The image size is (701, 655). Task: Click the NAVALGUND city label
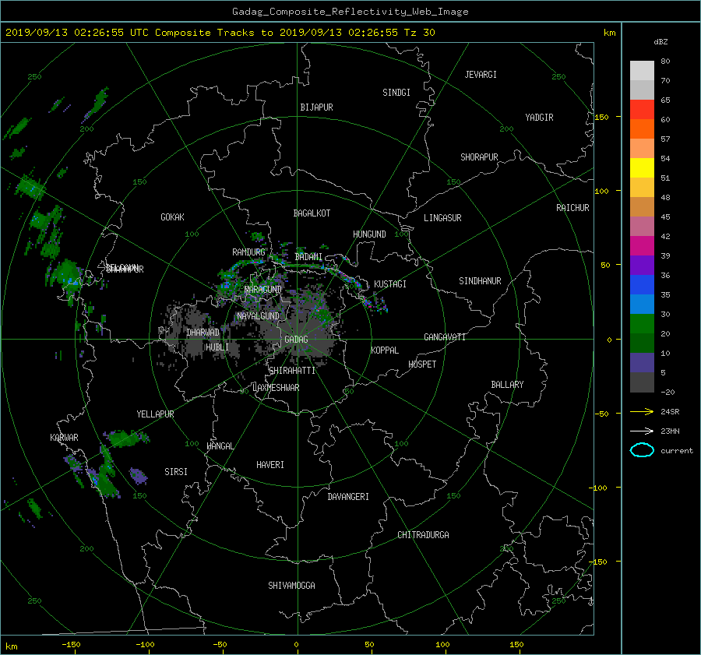[x=258, y=316]
